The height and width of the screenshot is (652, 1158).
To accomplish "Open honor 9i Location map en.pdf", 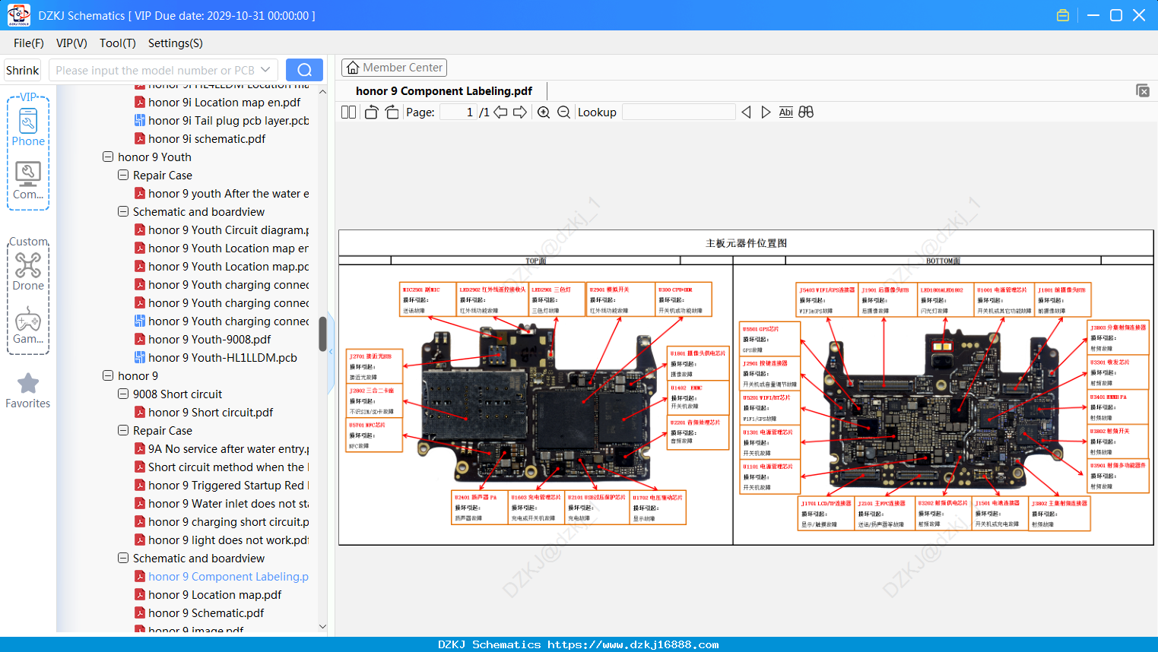I will [x=224, y=102].
